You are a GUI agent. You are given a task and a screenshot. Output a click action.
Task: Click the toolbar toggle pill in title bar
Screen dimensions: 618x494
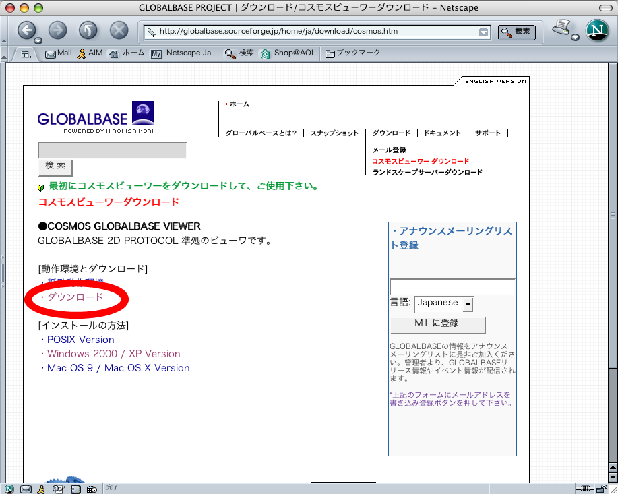tap(605, 7)
